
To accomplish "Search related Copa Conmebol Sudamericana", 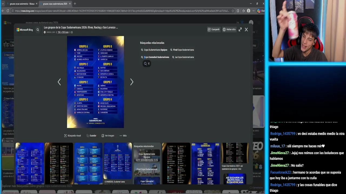I will click(x=155, y=57).
